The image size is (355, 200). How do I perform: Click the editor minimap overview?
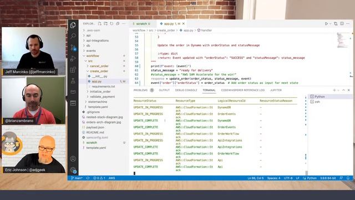point(342,40)
